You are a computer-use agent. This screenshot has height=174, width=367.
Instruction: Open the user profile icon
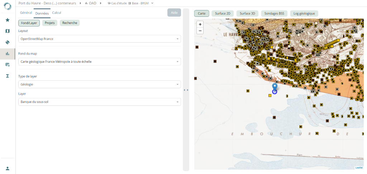(8, 168)
